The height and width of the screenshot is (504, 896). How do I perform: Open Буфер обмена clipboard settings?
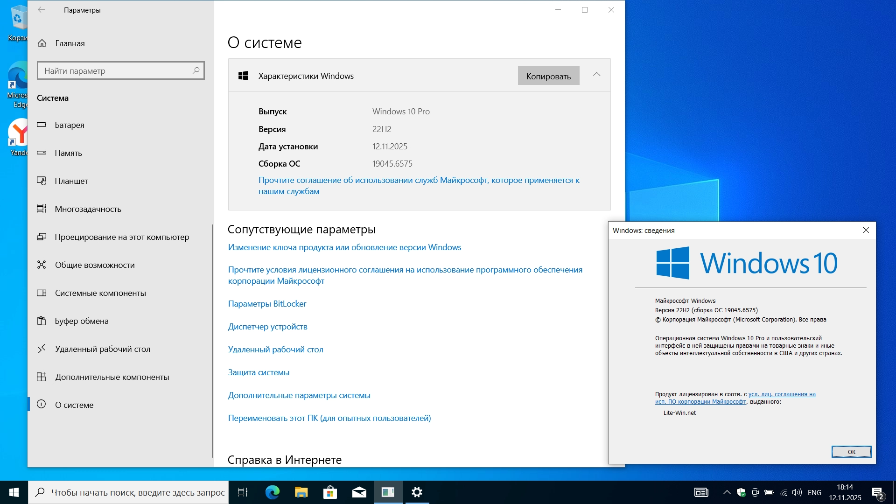(81, 321)
